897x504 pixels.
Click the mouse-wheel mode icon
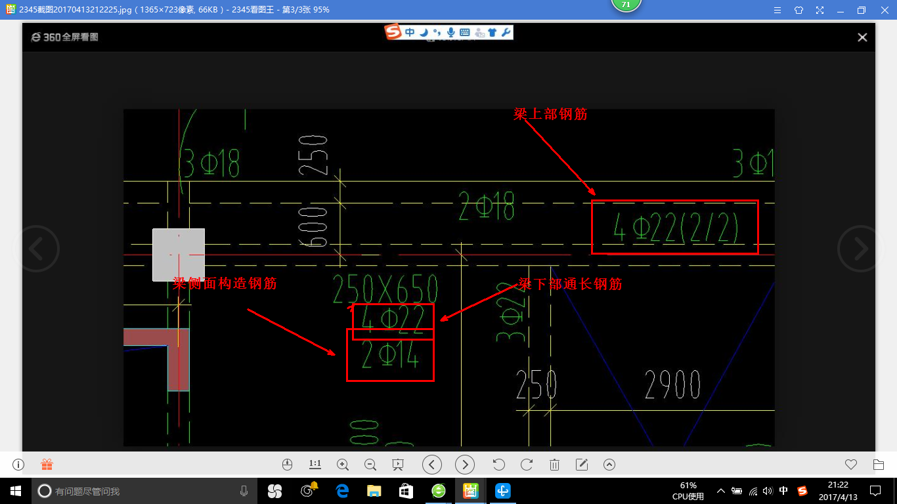click(x=287, y=465)
